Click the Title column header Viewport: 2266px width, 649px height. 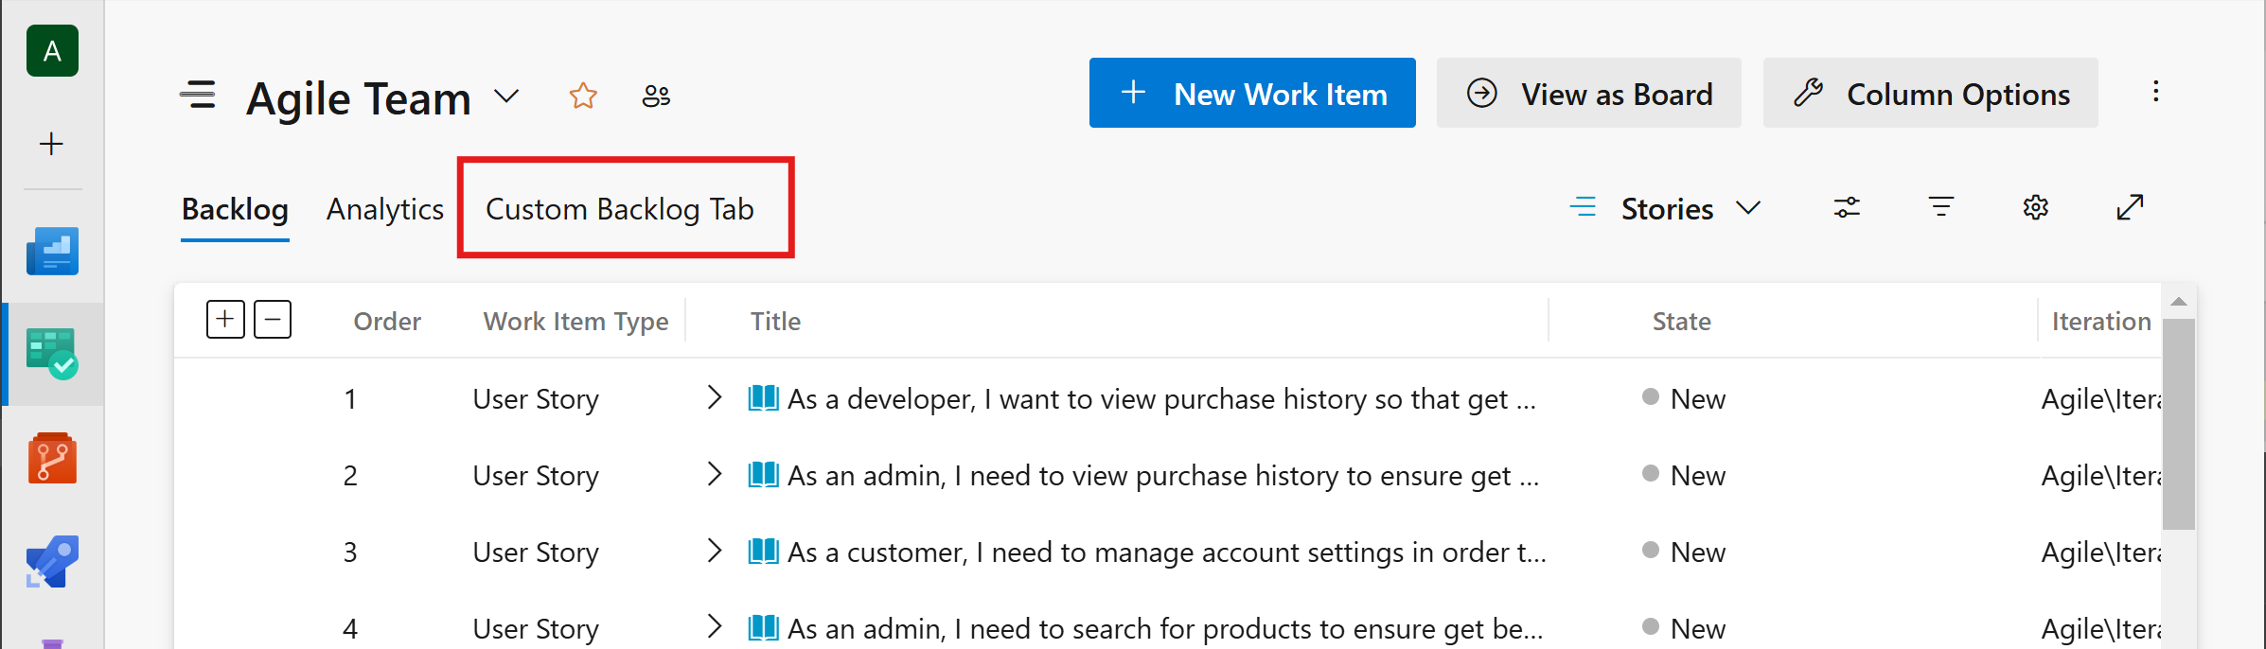coord(775,322)
